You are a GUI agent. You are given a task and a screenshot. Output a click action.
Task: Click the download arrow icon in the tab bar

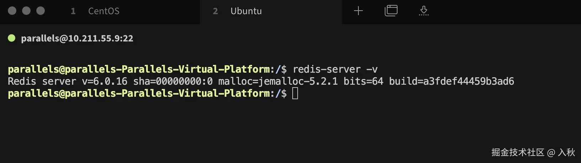423,11
